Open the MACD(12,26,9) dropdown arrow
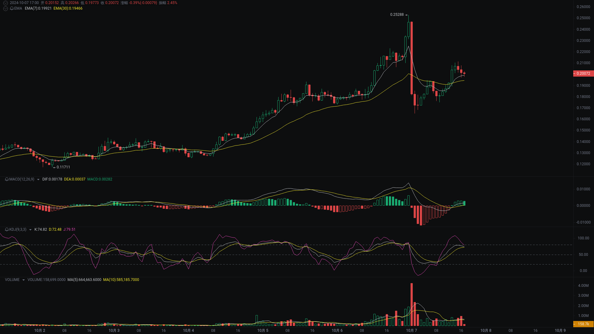Viewport: 594px width, 334px height. [38, 180]
